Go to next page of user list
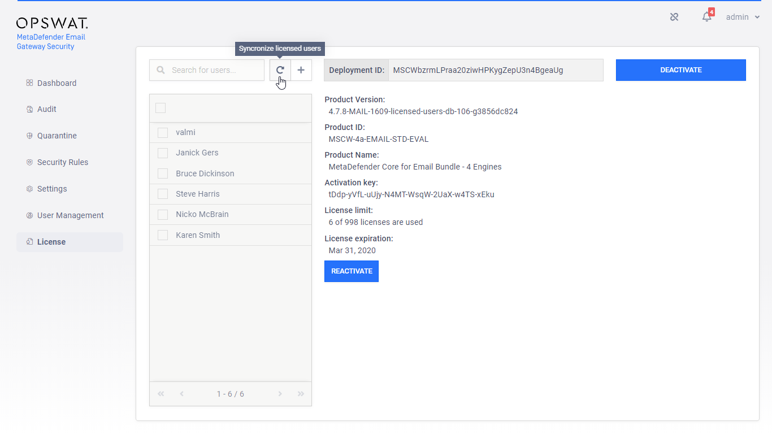Image resolution: width=772 pixels, height=434 pixels. coord(280,394)
